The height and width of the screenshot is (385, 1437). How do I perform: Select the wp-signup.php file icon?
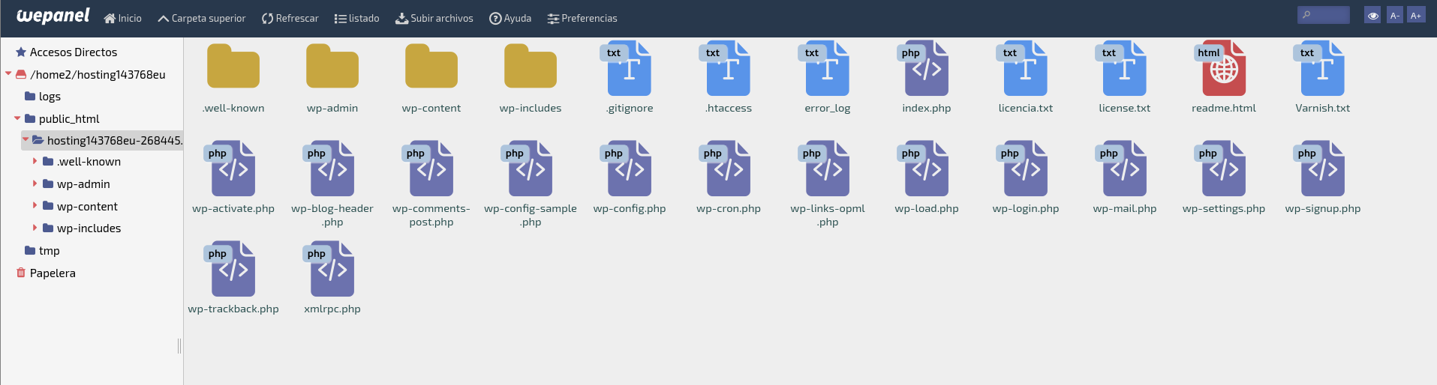click(x=1318, y=169)
